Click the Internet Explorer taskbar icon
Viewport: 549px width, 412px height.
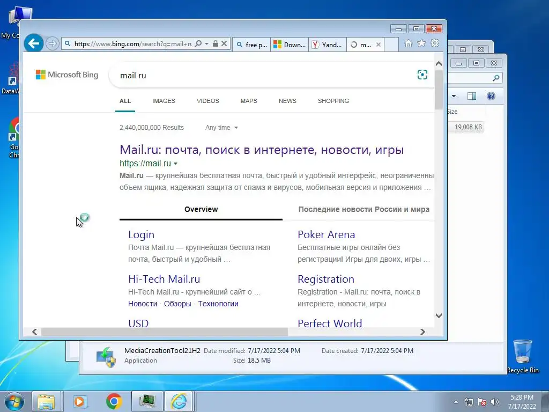click(x=179, y=401)
